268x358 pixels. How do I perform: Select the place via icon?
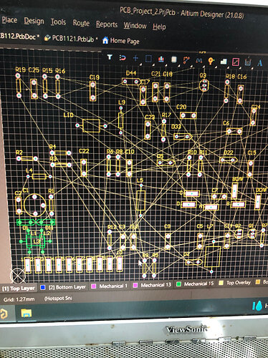point(211,61)
